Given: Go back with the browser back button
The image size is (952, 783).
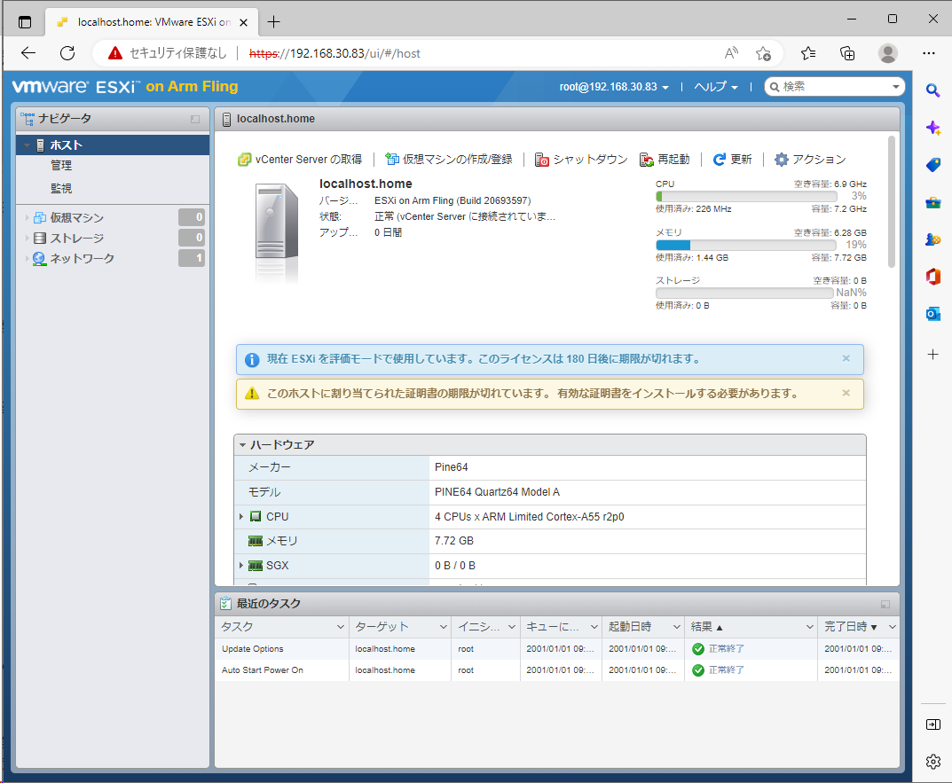Looking at the screenshot, I should pyautogui.click(x=28, y=53).
